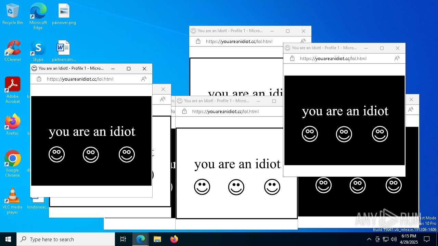
Task: Launch Firefox from the desktop shortcut
Action: tap(13, 125)
